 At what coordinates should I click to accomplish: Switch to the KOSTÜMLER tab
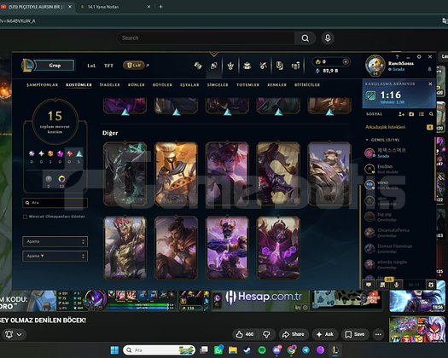(79, 84)
